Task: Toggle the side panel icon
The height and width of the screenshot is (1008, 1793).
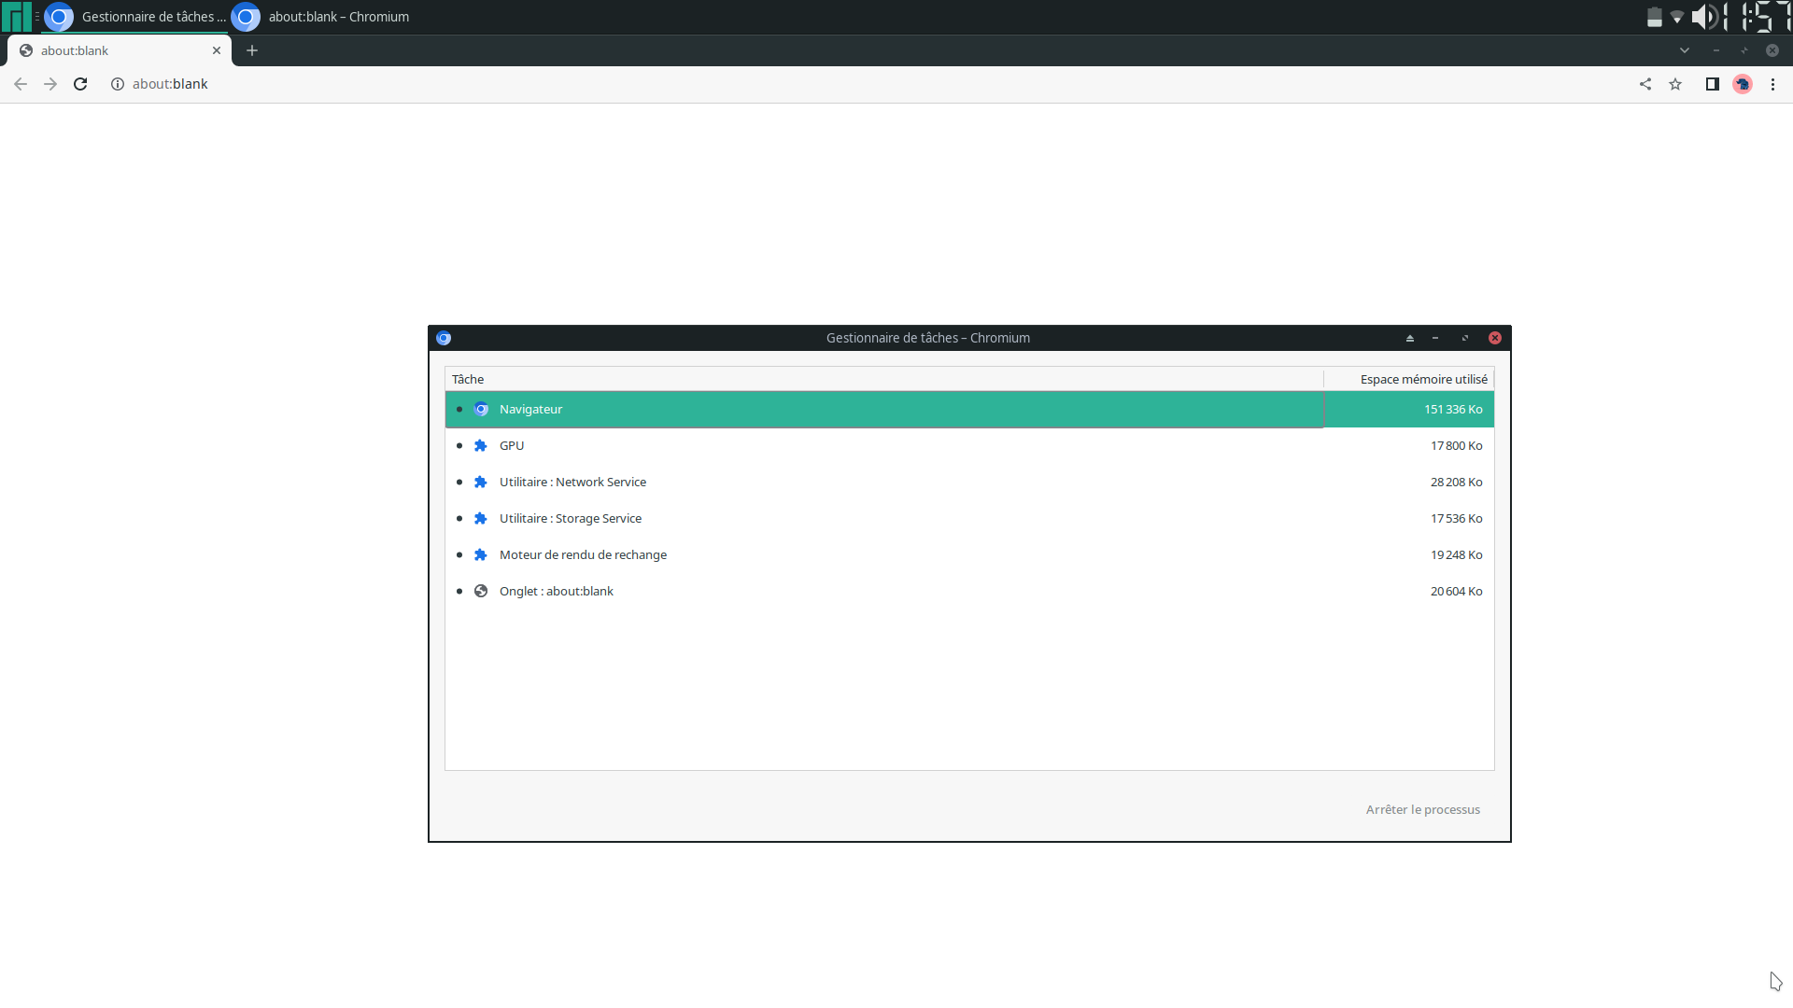Action: coord(1712,84)
